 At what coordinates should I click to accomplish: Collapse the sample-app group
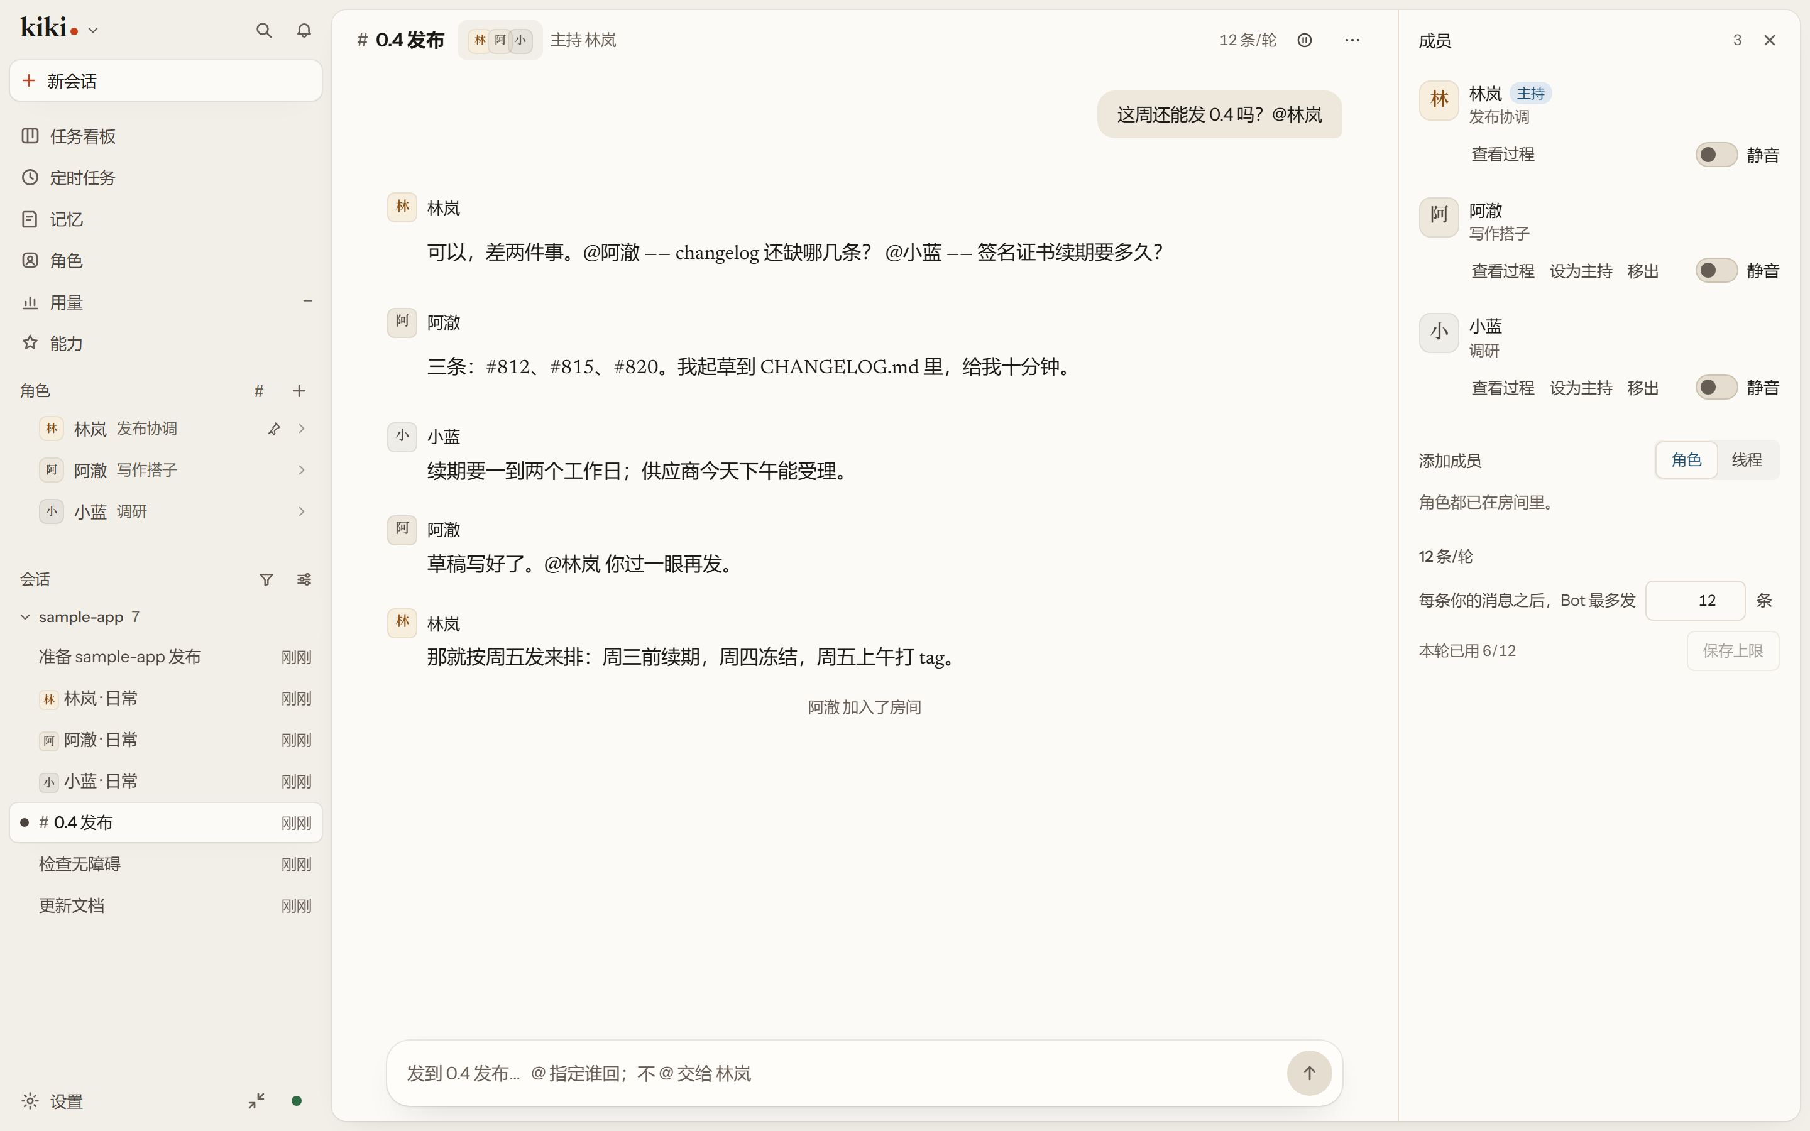(25, 617)
